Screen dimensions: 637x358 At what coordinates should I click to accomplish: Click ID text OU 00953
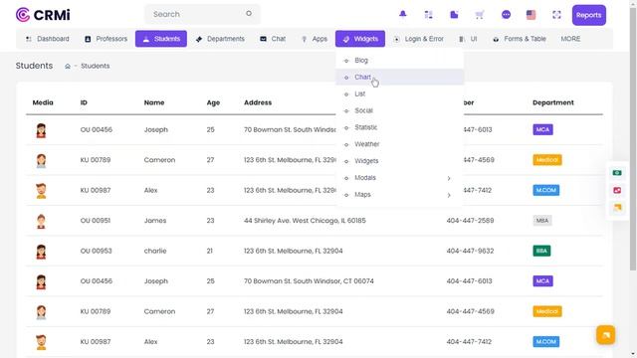coord(96,251)
